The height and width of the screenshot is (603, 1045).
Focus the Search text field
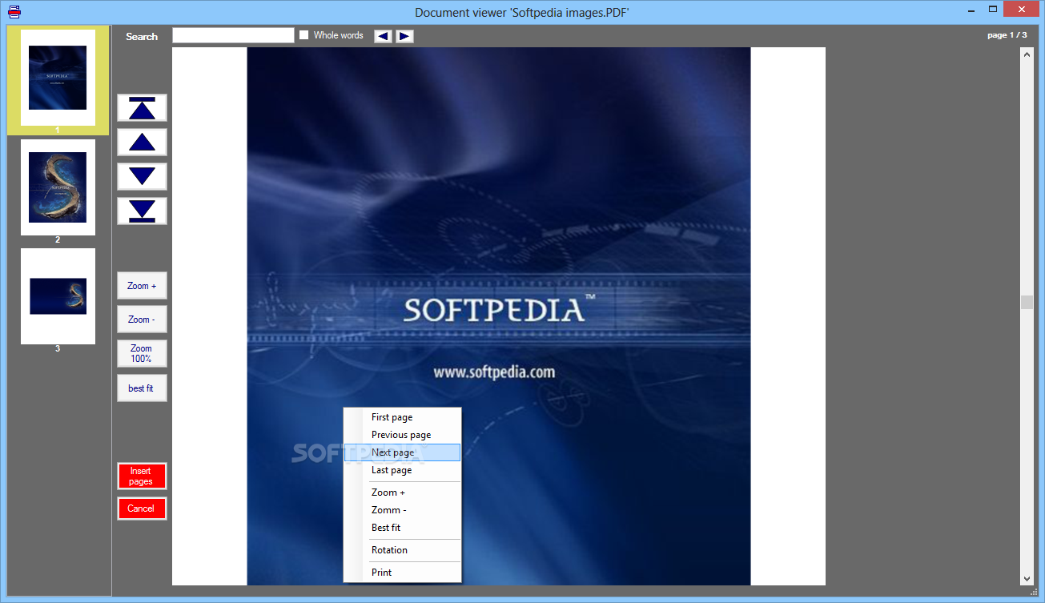233,35
